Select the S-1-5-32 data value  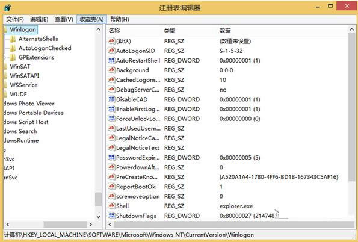coord(231,51)
